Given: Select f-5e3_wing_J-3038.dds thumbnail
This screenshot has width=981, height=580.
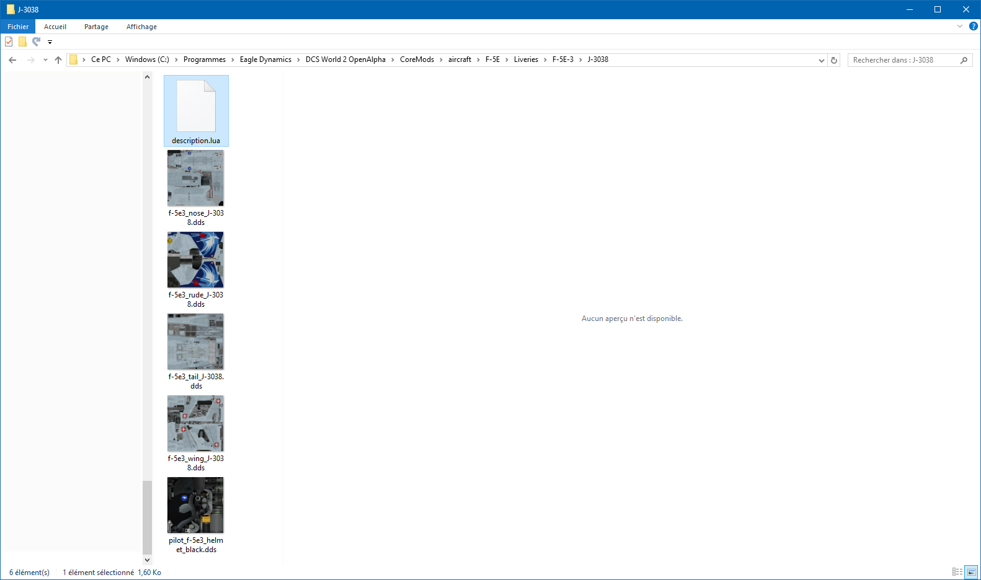Looking at the screenshot, I should (x=195, y=423).
